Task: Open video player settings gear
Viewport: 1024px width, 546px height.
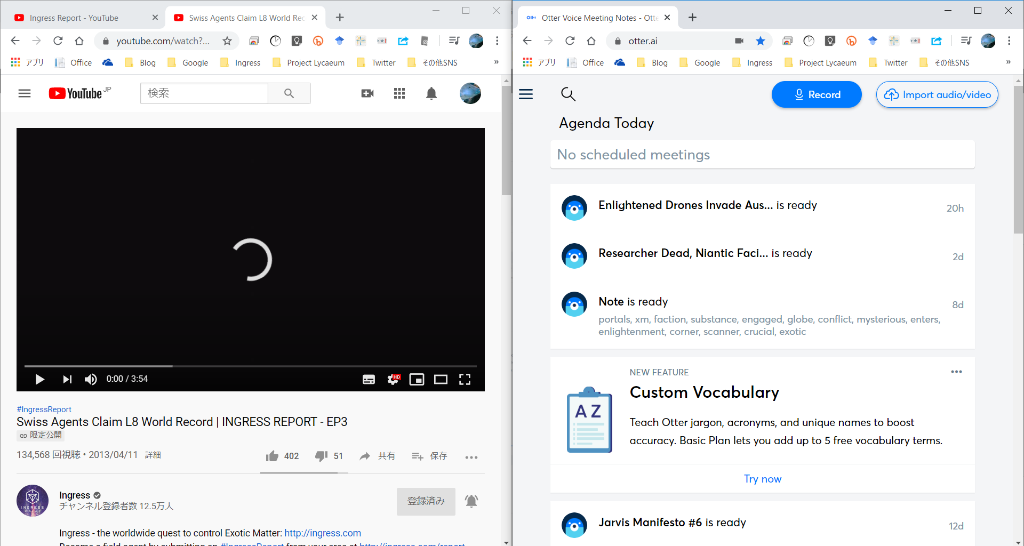Action: click(x=393, y=379)
